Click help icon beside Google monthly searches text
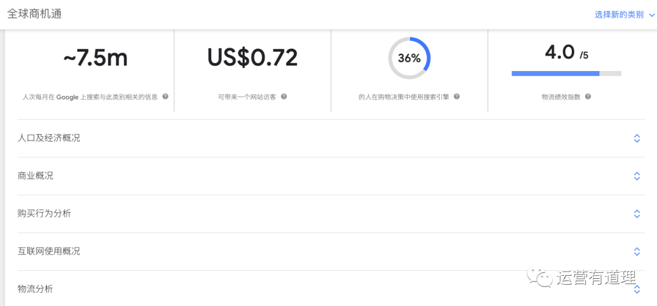This screenshot has height=306, width=657. pyautogui.click(x=165, y=97)
